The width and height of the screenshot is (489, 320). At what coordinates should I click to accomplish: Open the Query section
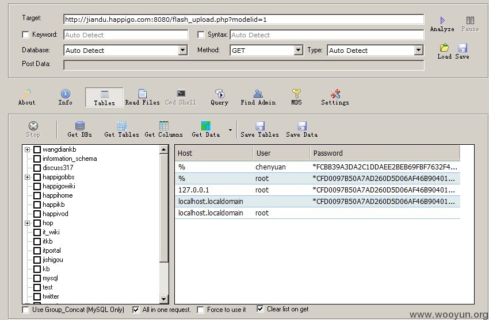click(219, 98)
